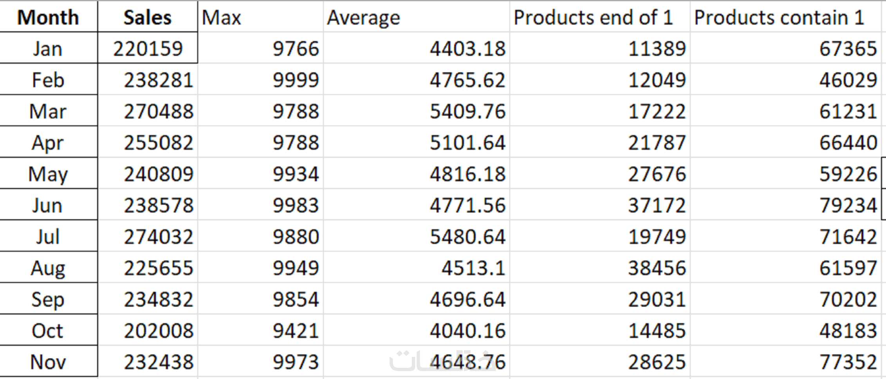Click the Sep row cell 29031

[599, 299]
